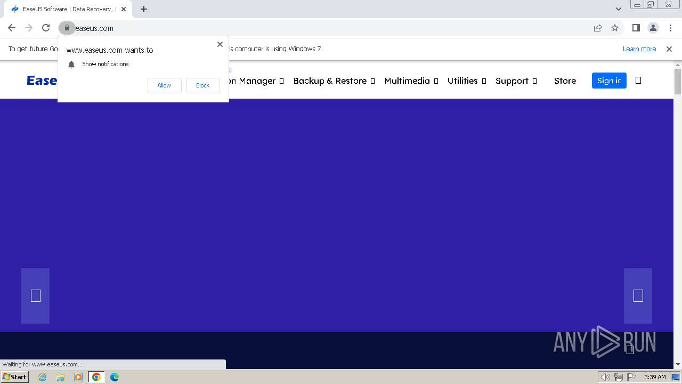Go back to the previous page
This screenshot has width=682, height=384.
(x=12, y=28)
